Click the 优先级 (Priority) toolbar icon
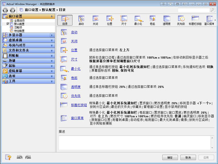 [181, 20]
